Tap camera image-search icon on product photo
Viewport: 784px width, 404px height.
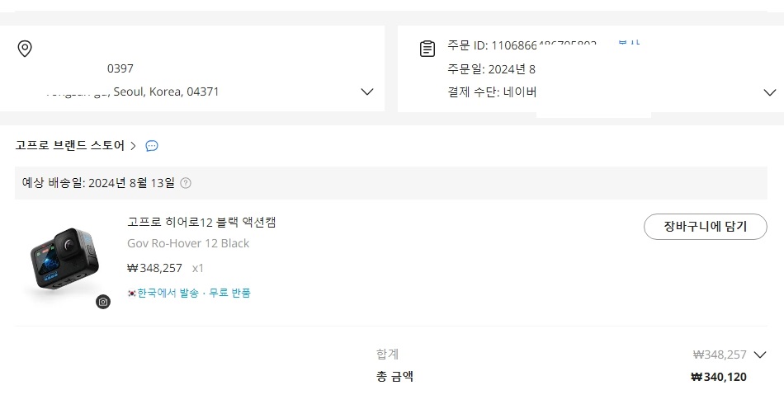click(x=103, y=302)
